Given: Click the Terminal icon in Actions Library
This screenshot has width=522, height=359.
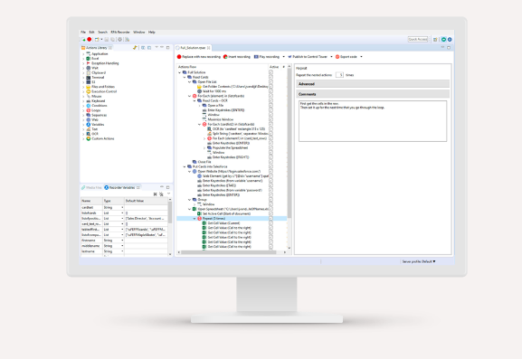Looking at the screenshot, I should [x=89, y=77].
